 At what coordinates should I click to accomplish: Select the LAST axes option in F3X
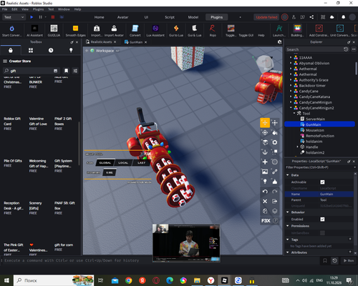(141, 163)
